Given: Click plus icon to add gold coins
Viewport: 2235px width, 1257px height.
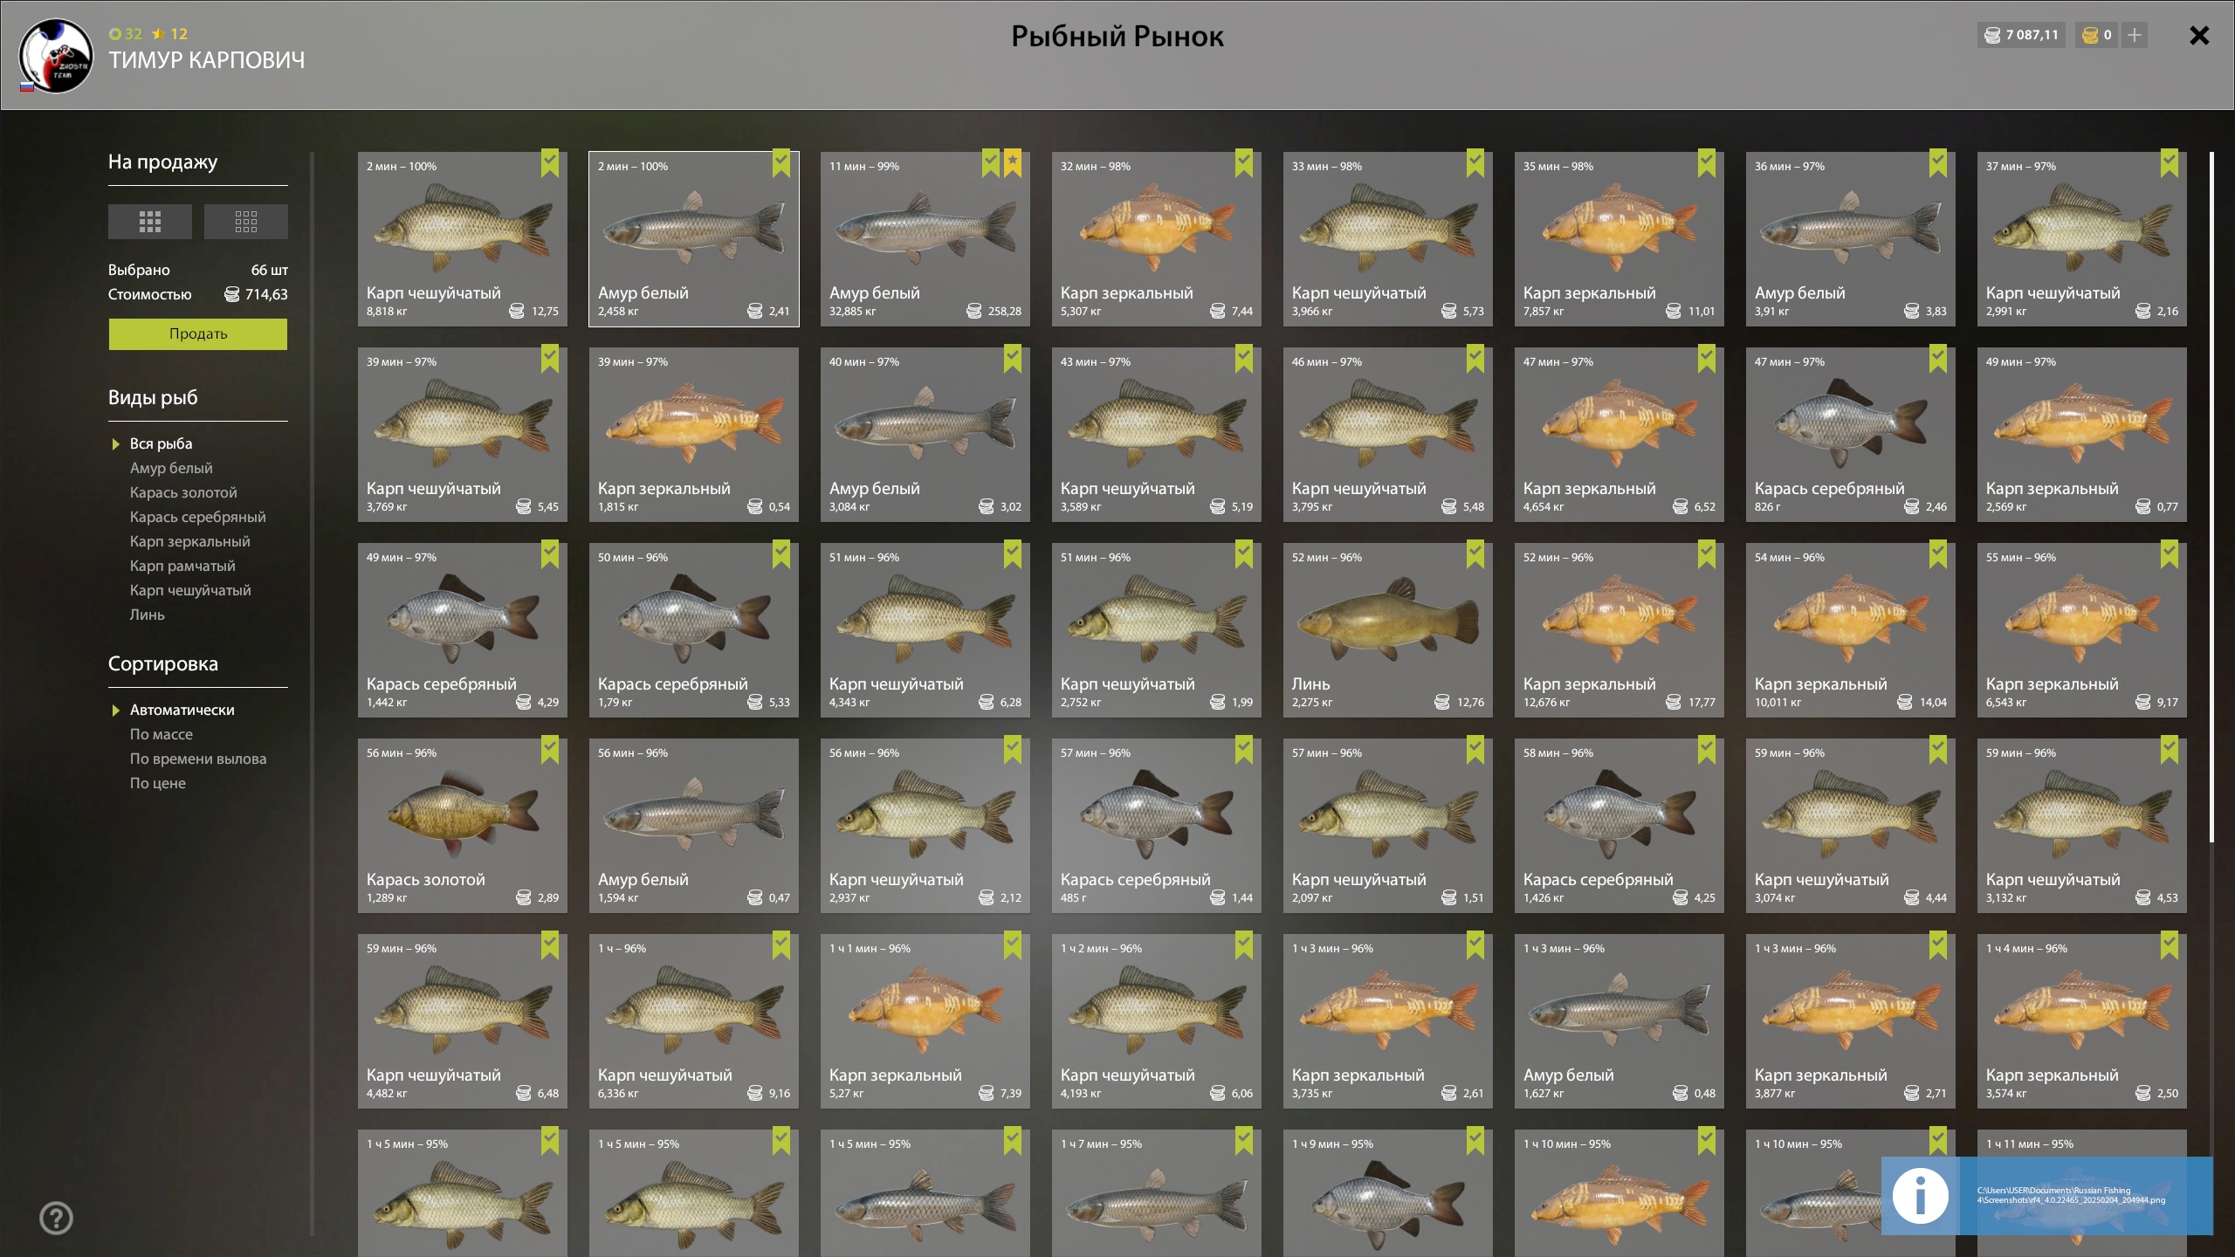Looking at the screenshot, I should point(2135,35).
